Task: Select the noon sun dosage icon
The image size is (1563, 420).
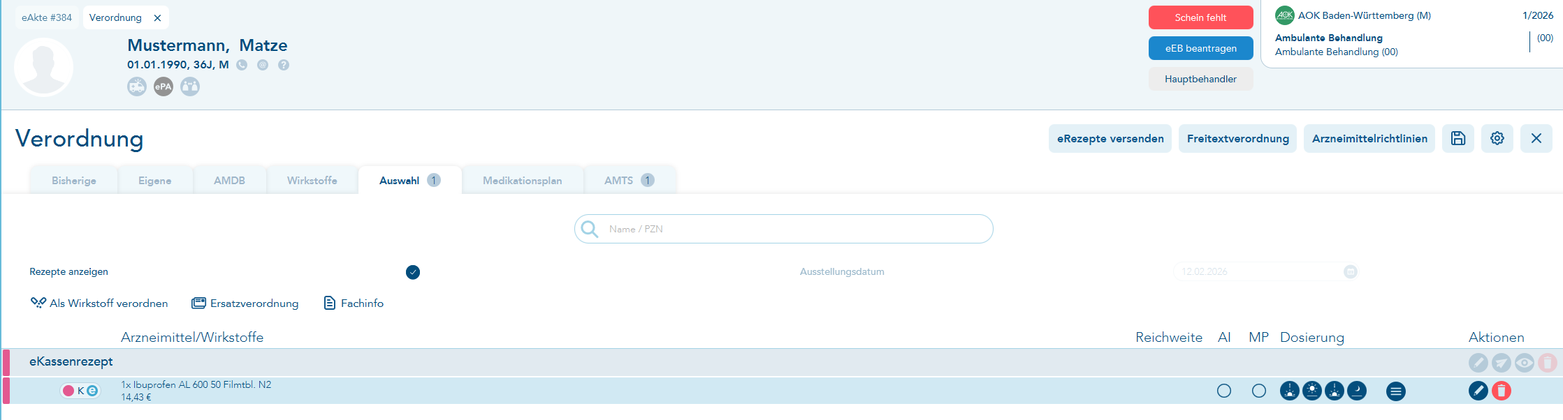Action: pyautogui.click(x=1312, y=391)
